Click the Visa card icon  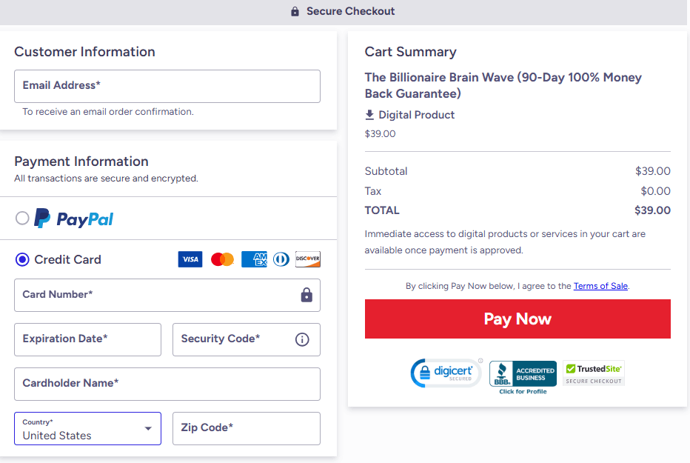[x=190, y=259]
